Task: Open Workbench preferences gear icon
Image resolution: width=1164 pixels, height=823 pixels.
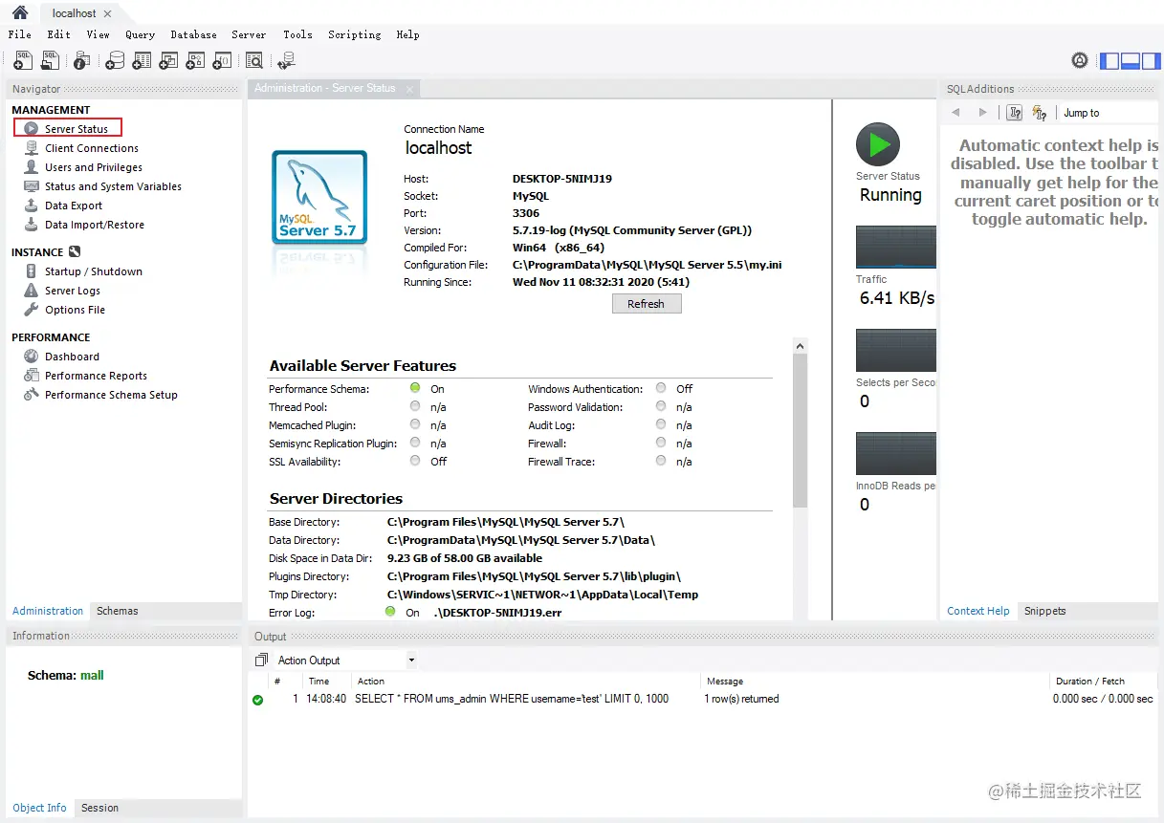Action: 1080,60
